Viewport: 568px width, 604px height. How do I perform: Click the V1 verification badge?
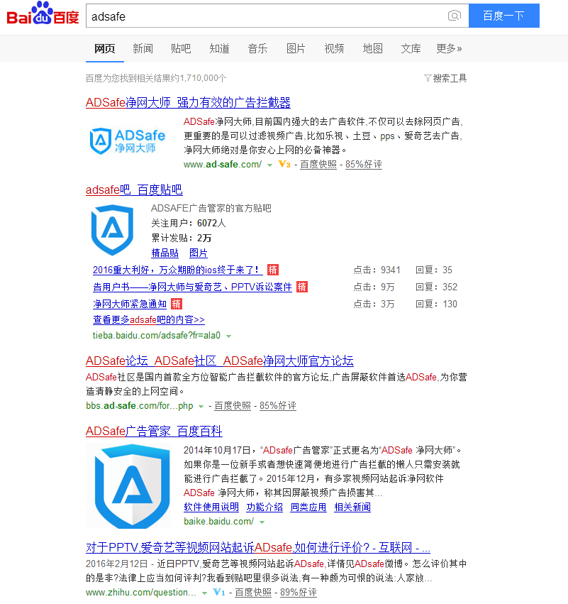pos(219,593)
